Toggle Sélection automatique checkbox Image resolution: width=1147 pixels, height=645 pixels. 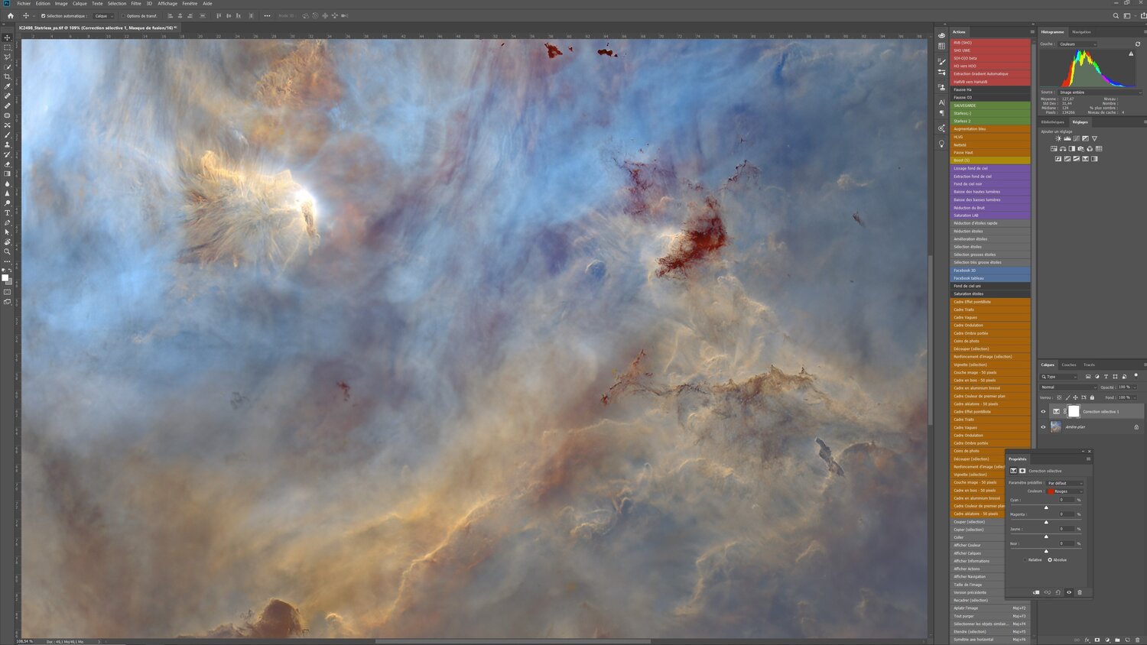pyautogui.click(x=43, y=15)
